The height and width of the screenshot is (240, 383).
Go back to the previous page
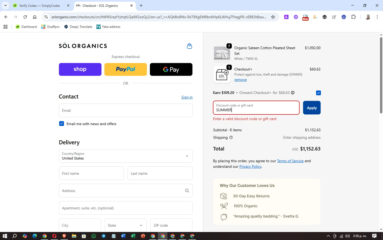6,17
